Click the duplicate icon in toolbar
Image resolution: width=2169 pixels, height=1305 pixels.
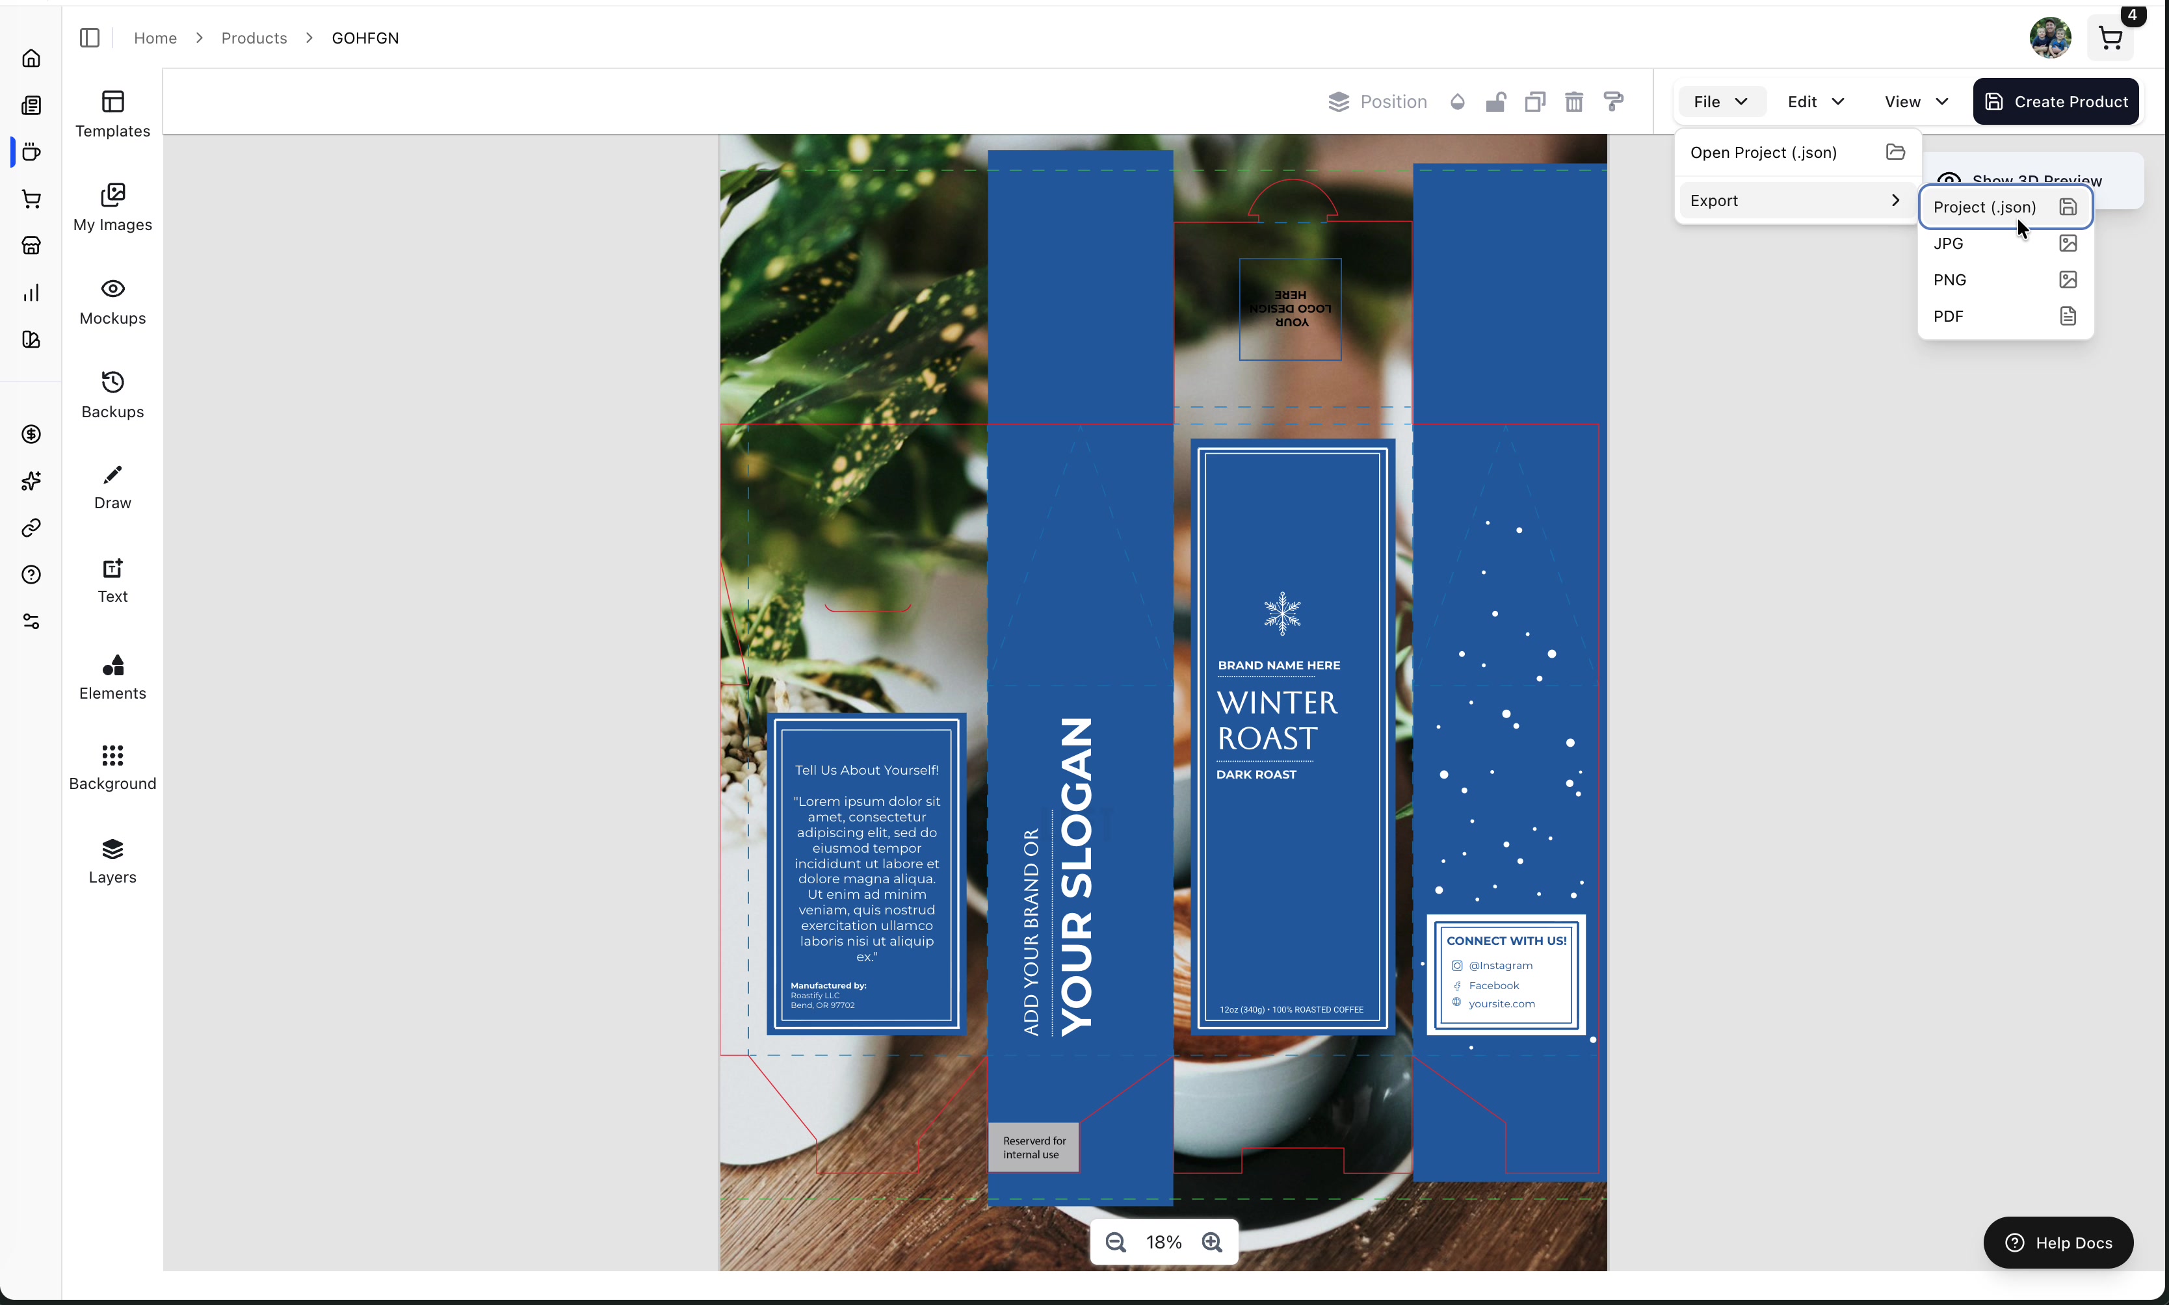point(1535,102)
